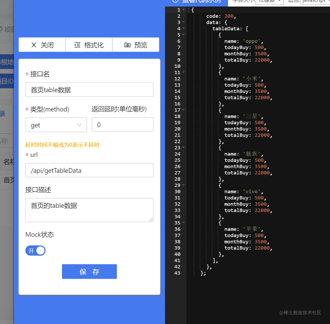Collapse the object fold at line 11
Screen dimensions: 330x324
(x=184, y=72)
